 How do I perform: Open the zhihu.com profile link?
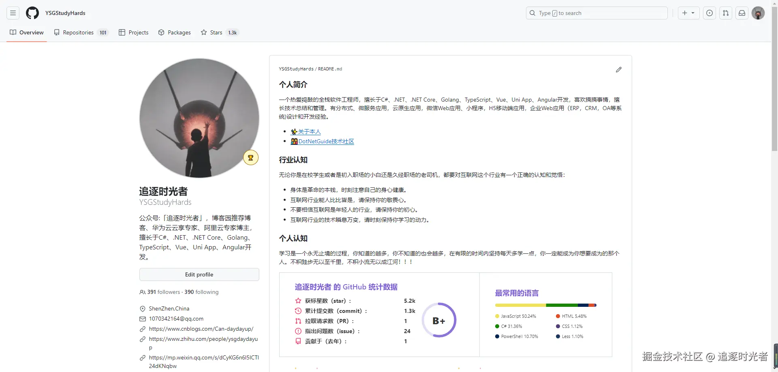coord(203,343)
